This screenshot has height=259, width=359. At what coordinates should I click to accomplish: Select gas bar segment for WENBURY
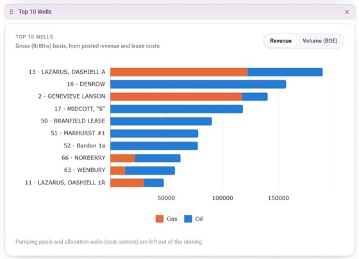[x=118, y=171]
